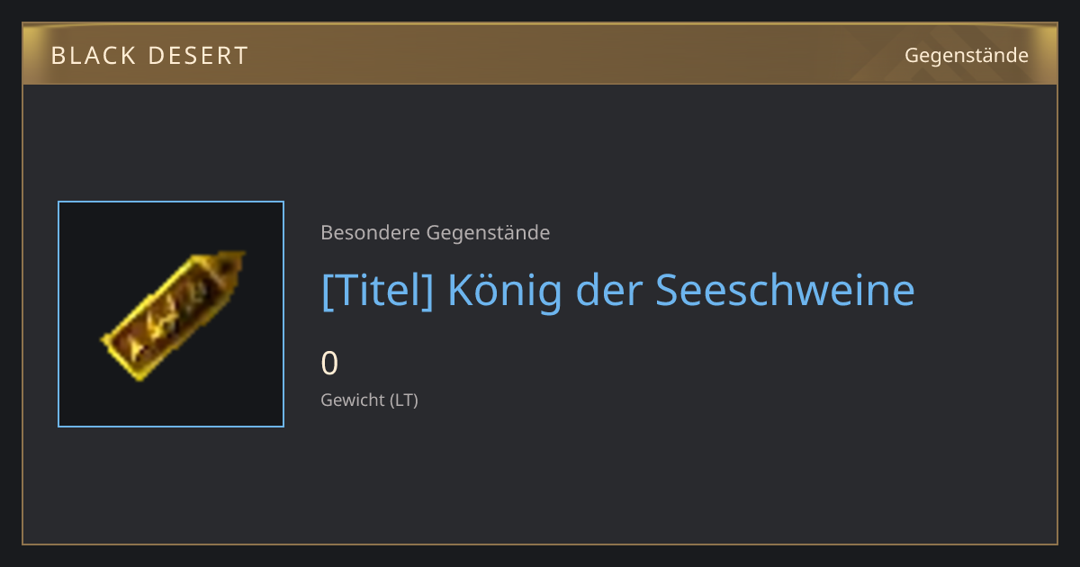The image size is (1080, 567).
Task: Click the (LT) unit text
Action: [x=404, y=400]
